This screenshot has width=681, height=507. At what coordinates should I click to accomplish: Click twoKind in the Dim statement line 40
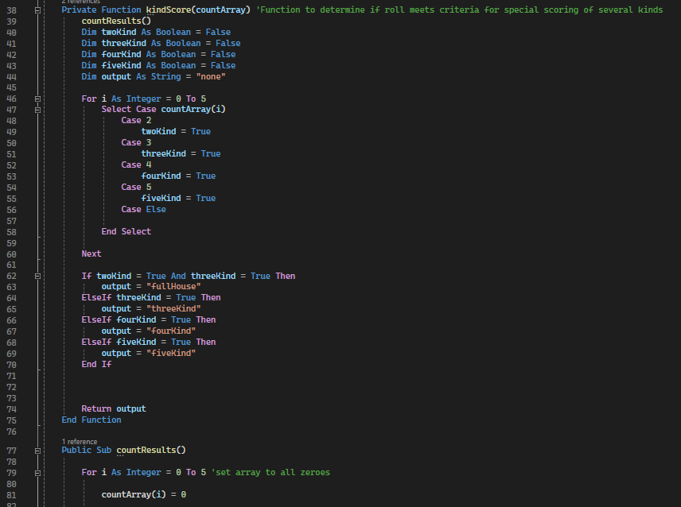(119, 32)
